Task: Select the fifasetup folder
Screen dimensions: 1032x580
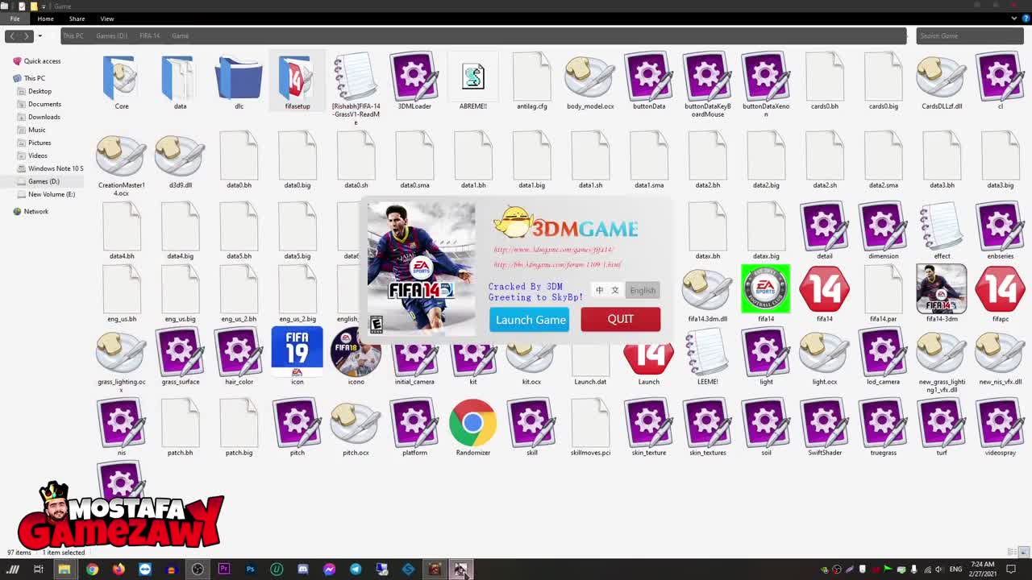Action: point(297,82)
